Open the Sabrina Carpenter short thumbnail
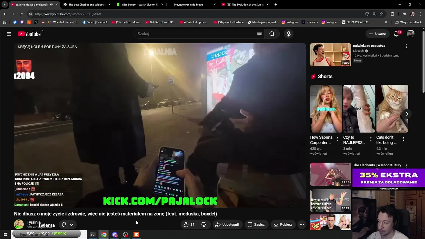 (x=326, y=109)
